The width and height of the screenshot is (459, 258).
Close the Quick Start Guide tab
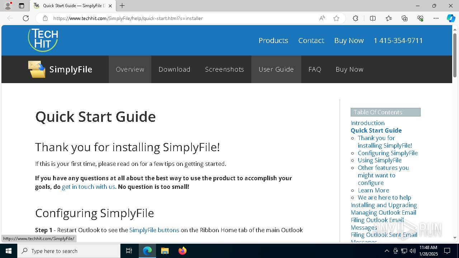pos(110,6)
